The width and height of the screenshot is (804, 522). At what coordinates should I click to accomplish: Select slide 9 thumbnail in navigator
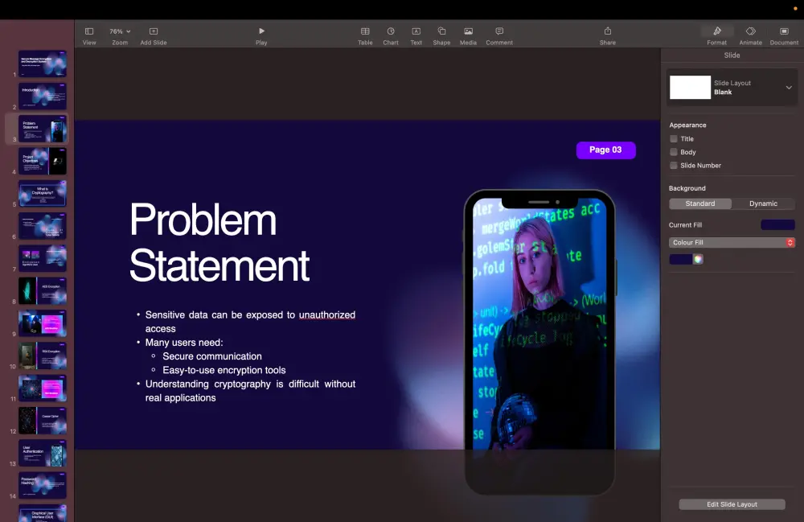43,323
